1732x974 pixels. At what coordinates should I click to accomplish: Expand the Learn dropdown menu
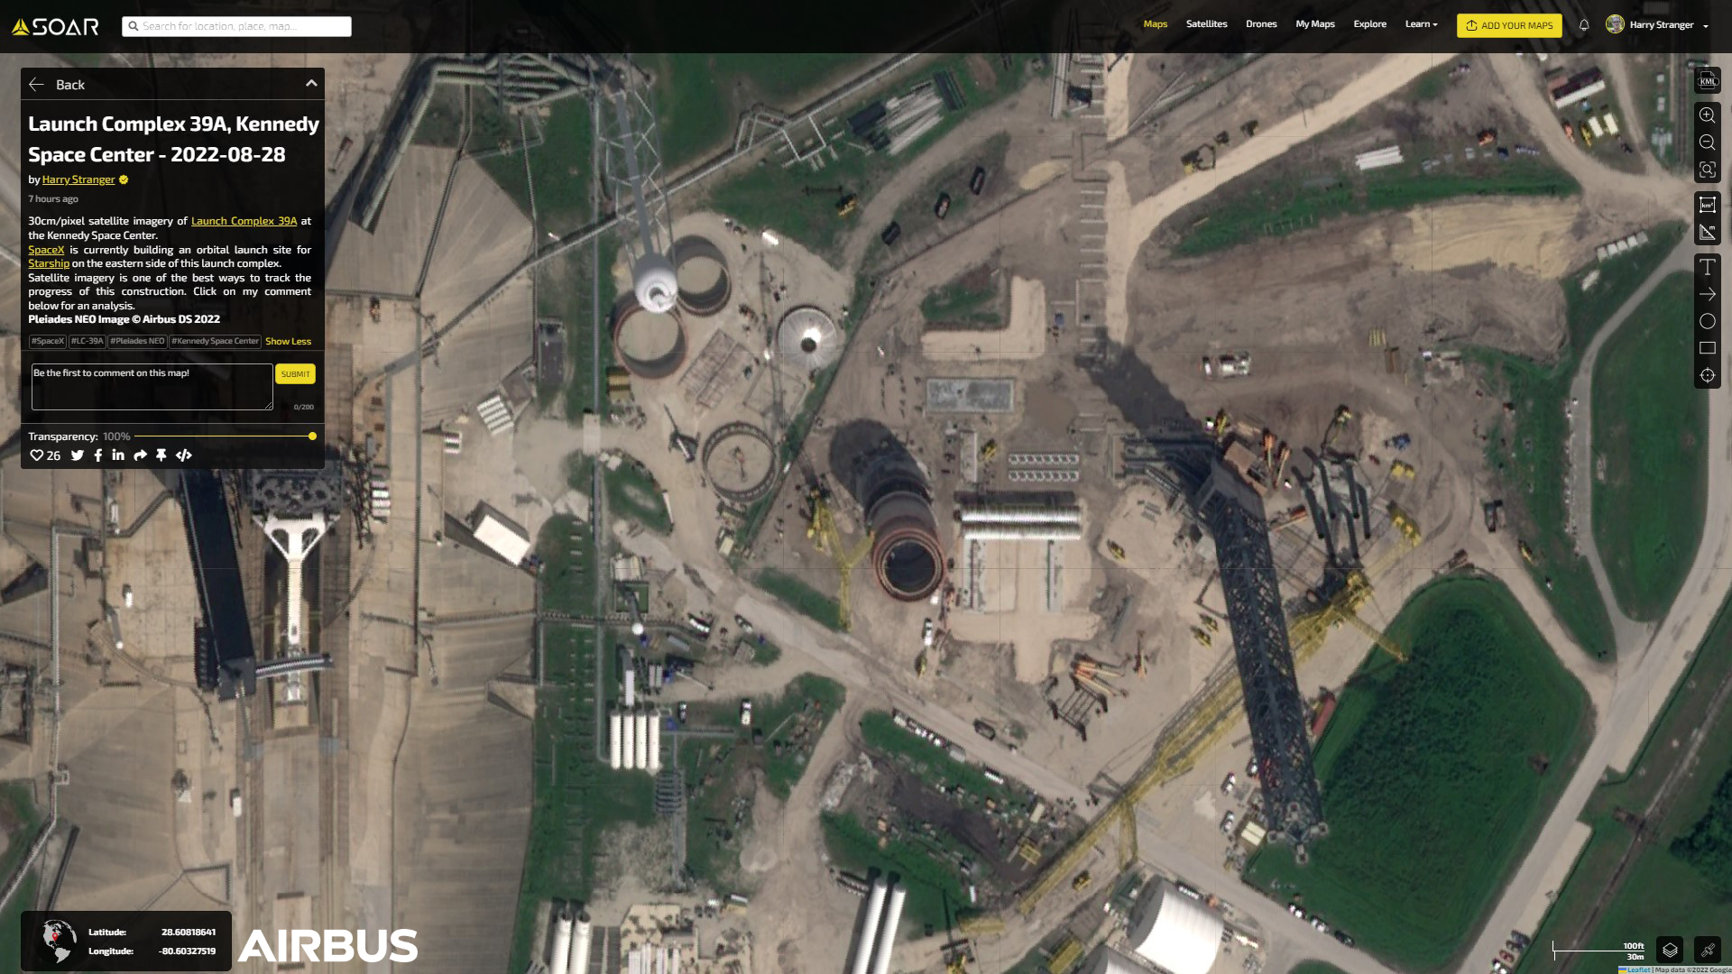[1421, 24]
